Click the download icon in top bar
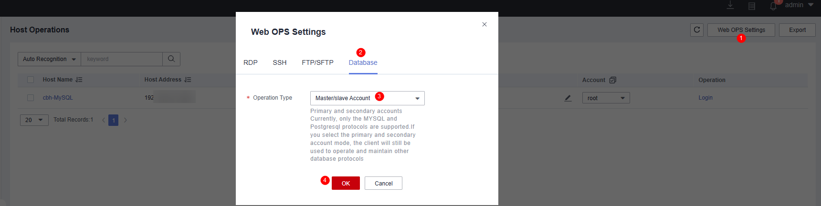This screenshot has width=821, height=206. (730, 5)
